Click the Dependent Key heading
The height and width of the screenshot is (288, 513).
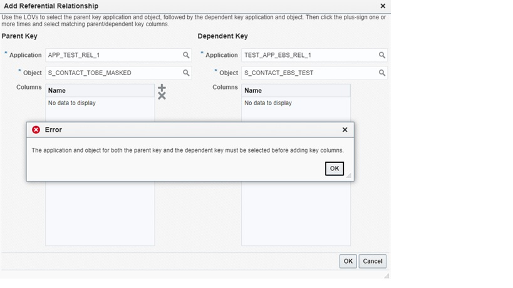click(222, 36)
